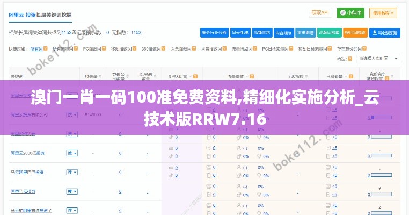Sort by 竞价公司数量 column arrows
Screen dimensions: 409x215
(128, 76)
